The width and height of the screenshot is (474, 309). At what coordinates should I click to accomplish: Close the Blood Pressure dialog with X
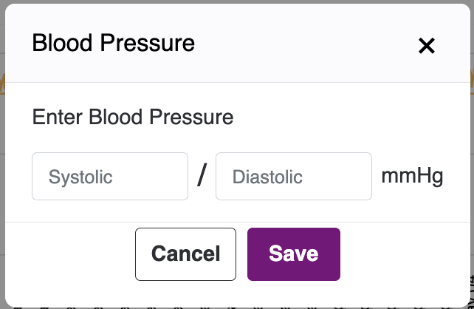click(426, 46)
